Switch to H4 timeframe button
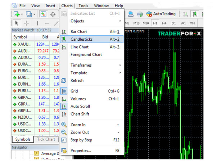 pyautogui.click(x=164, y=23)
